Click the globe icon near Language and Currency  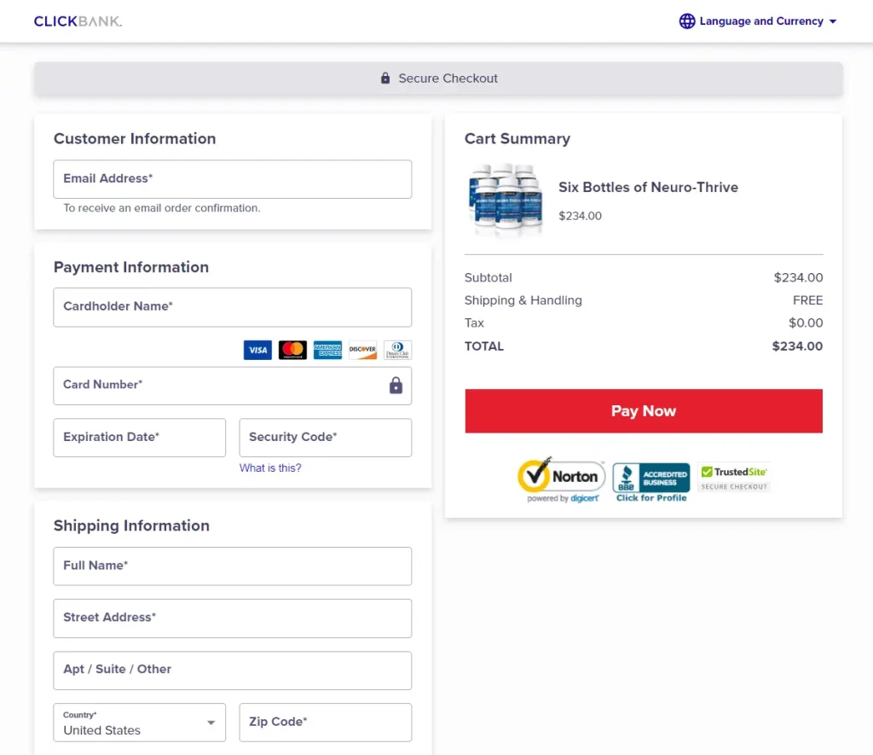(687, 20)
